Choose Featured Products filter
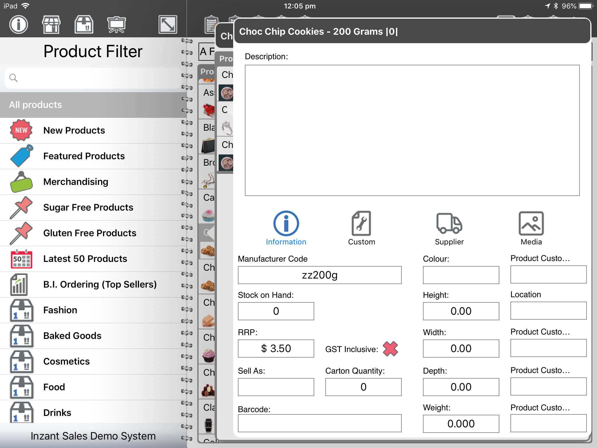597x448 pixels. 84,156
